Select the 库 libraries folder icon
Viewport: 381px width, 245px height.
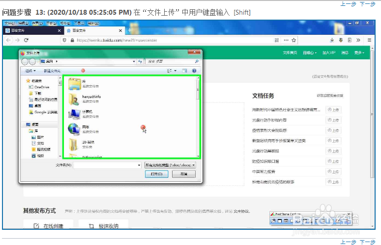point(74,84)
